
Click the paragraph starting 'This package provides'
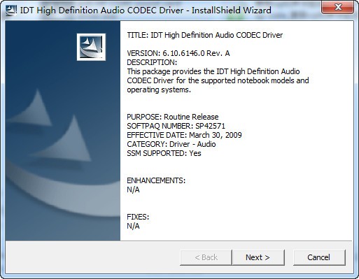[218, 80]
